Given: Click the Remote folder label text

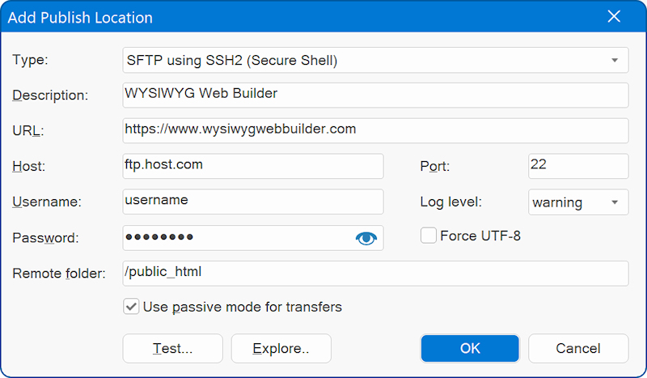Looking at the screenshot, I should [x=59, y=274].
